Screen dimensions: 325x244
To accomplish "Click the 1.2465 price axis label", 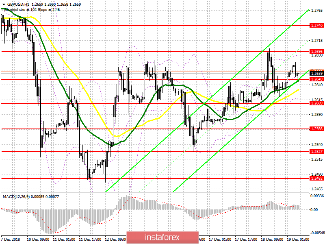I will (x=317, y=189).
